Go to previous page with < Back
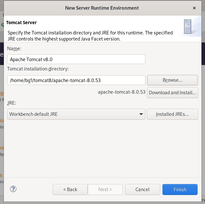The width and height of the screenshot is (205, 204). [70, 190]
